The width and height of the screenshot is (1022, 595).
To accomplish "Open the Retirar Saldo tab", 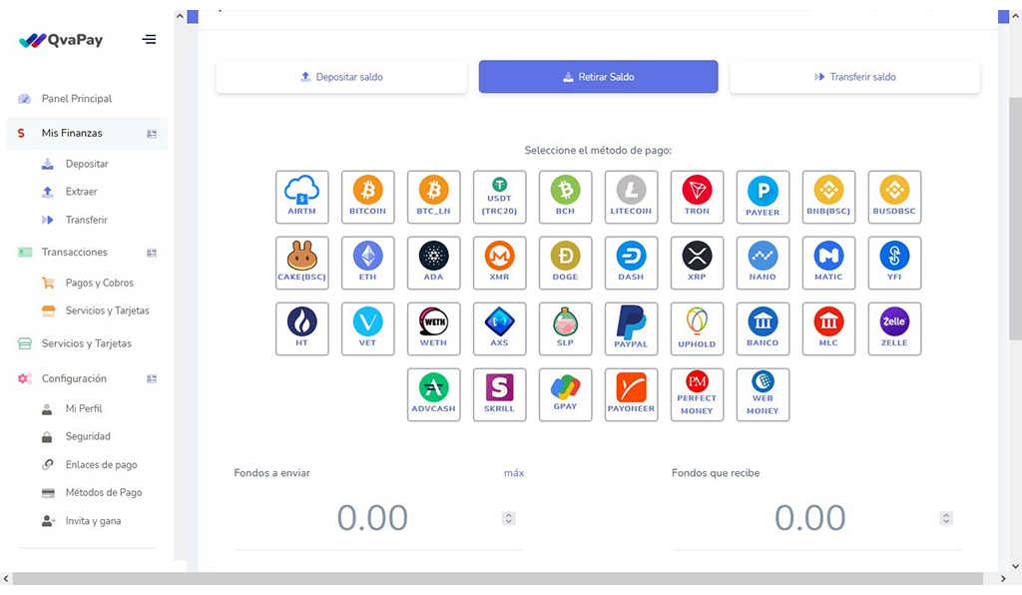I will pyautogui.click(x=599, y=77).
